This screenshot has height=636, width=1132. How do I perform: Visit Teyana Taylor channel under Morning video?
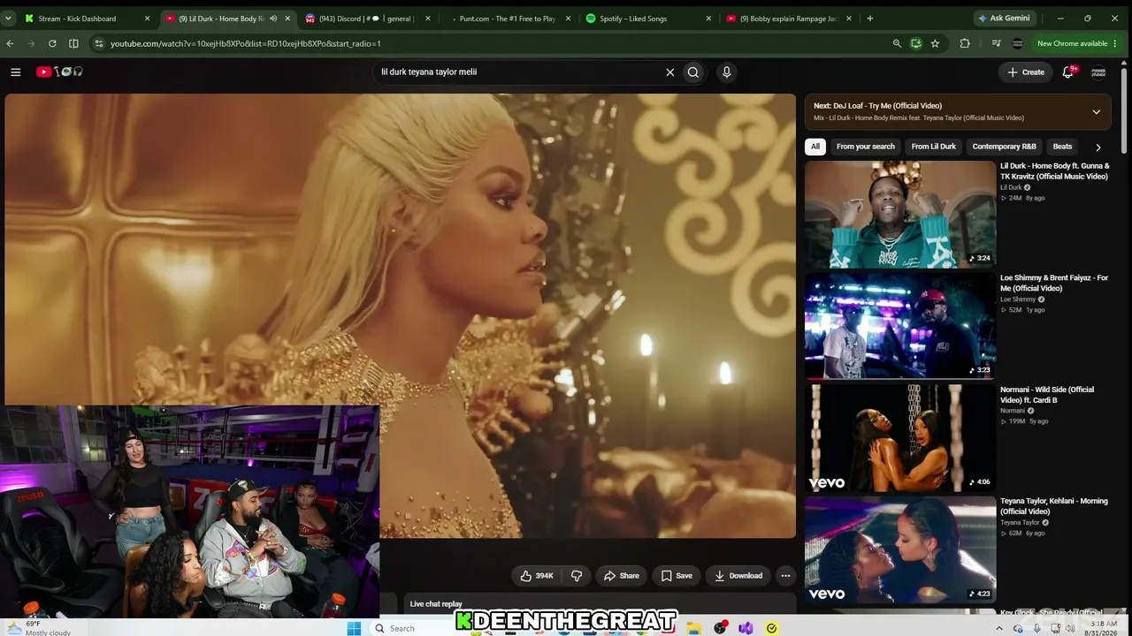pyautogui.click(x=1020, y=522)
